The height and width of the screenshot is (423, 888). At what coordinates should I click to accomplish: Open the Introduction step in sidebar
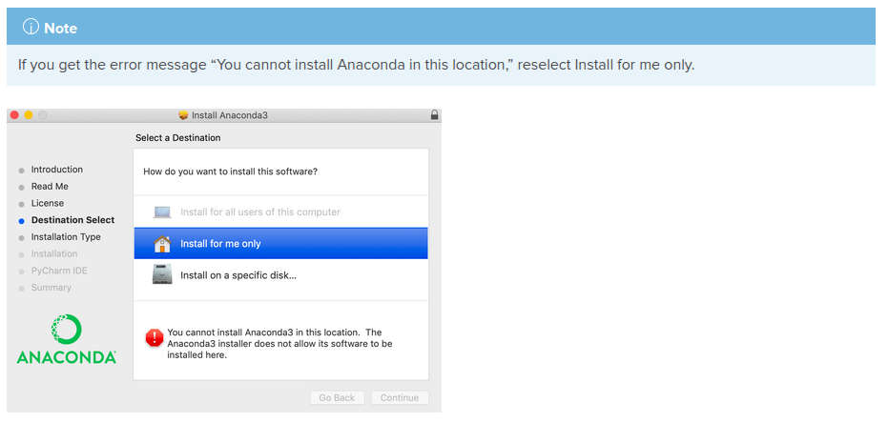coord(56,169)
